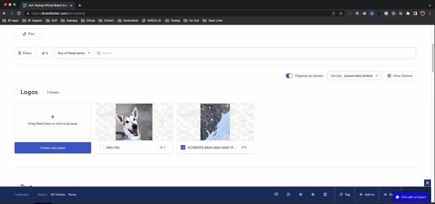Expand the Any of these terms dropdown
The height and width of the screenshot is (204, 435).
tap(74, 53)
